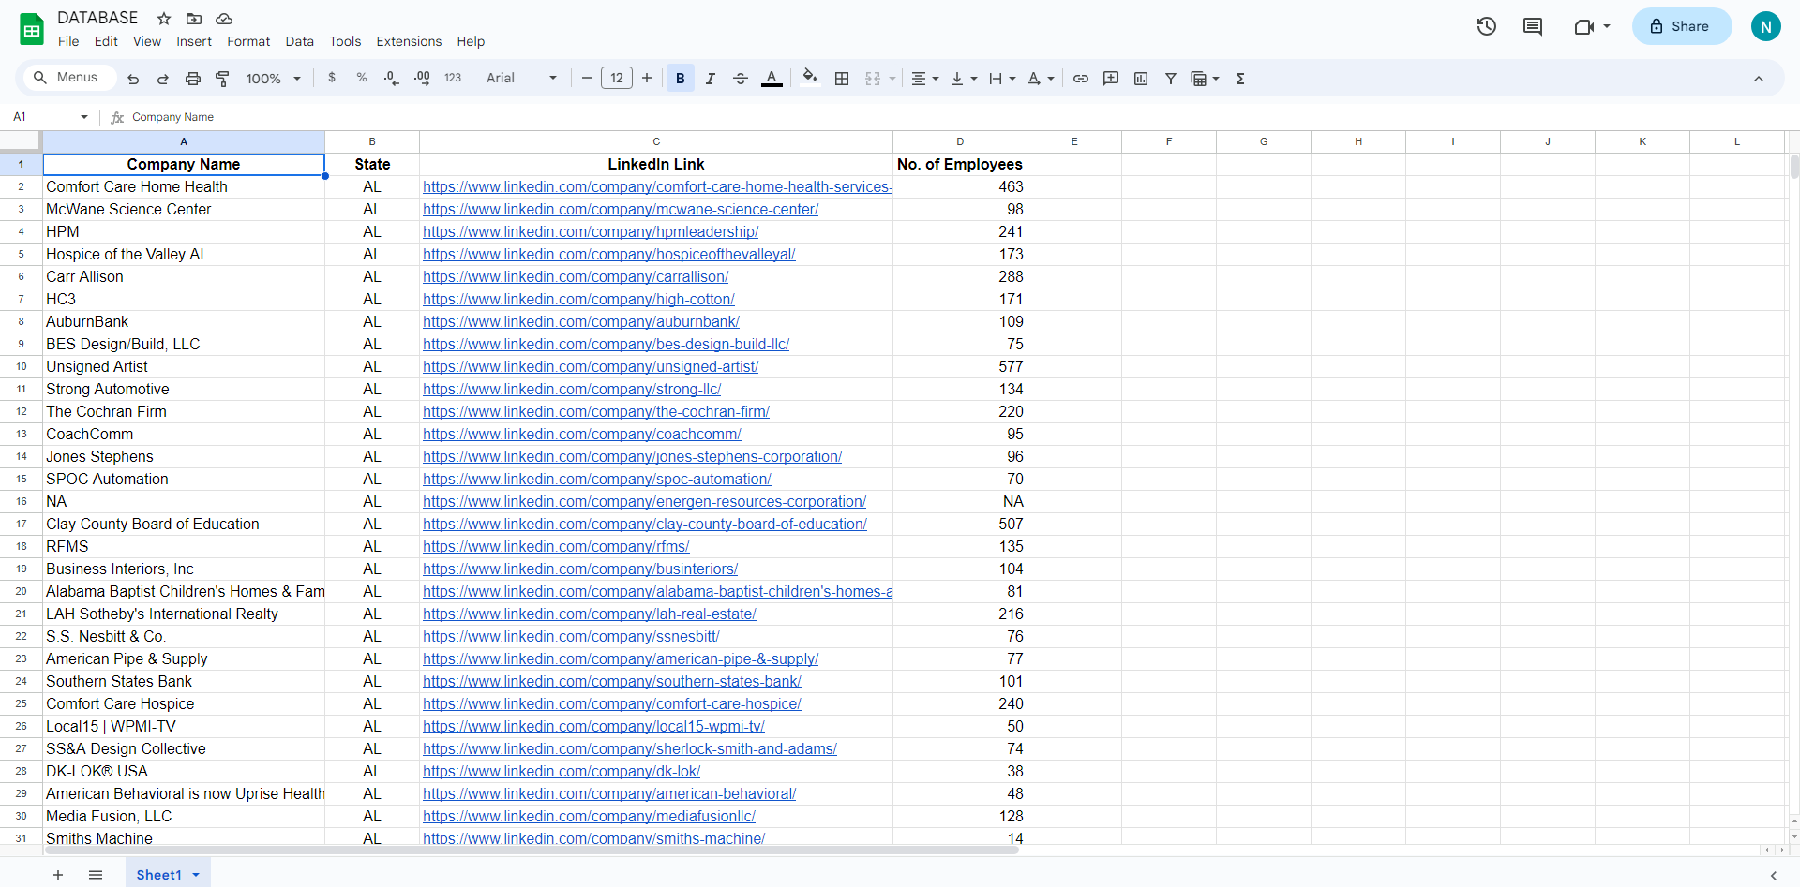Undo the last action
This screenshot has width=1800, height=887.
pyautogui.click(x=133, y=79)
